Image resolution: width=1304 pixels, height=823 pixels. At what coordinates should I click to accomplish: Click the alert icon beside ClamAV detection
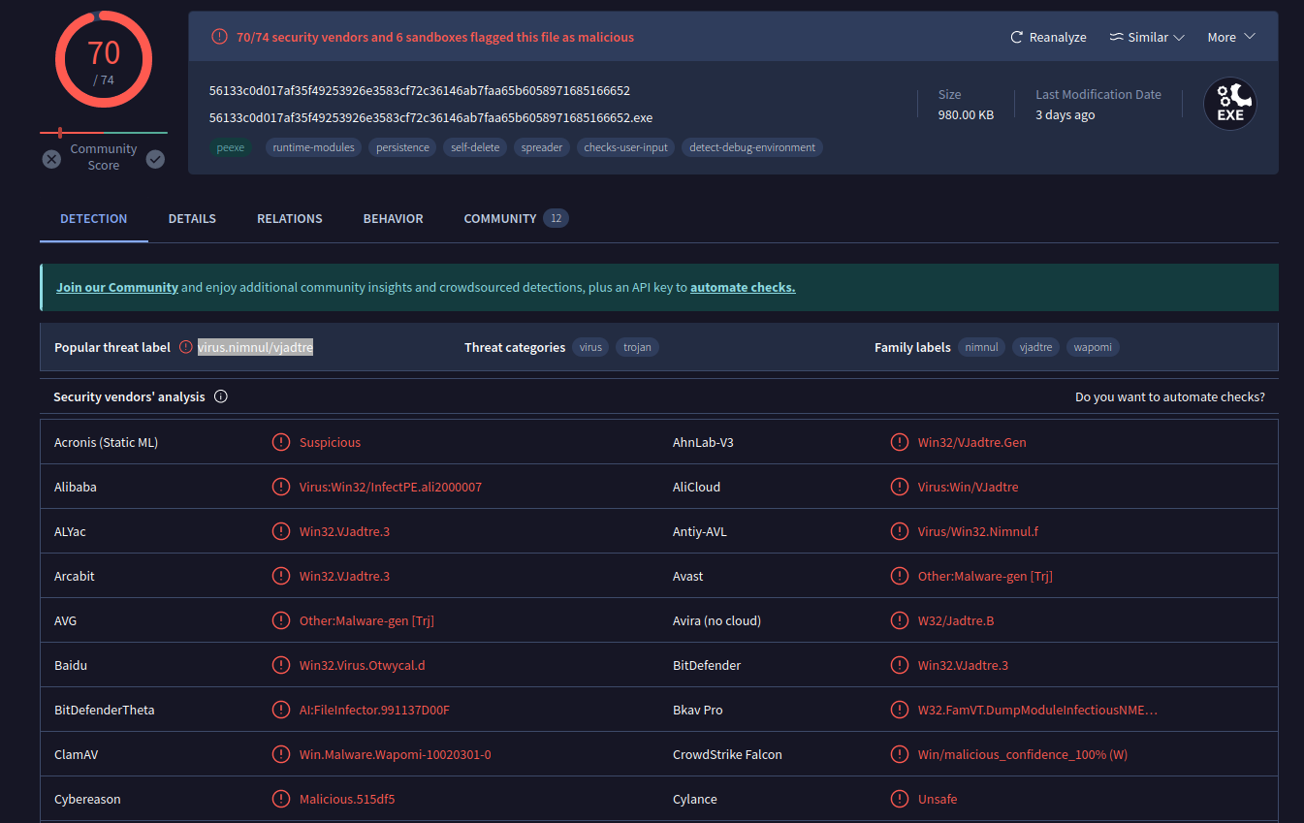coord(281,754)
